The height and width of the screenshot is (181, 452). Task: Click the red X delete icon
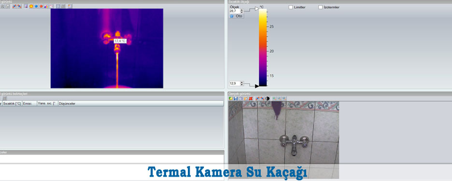click(251, 98)
